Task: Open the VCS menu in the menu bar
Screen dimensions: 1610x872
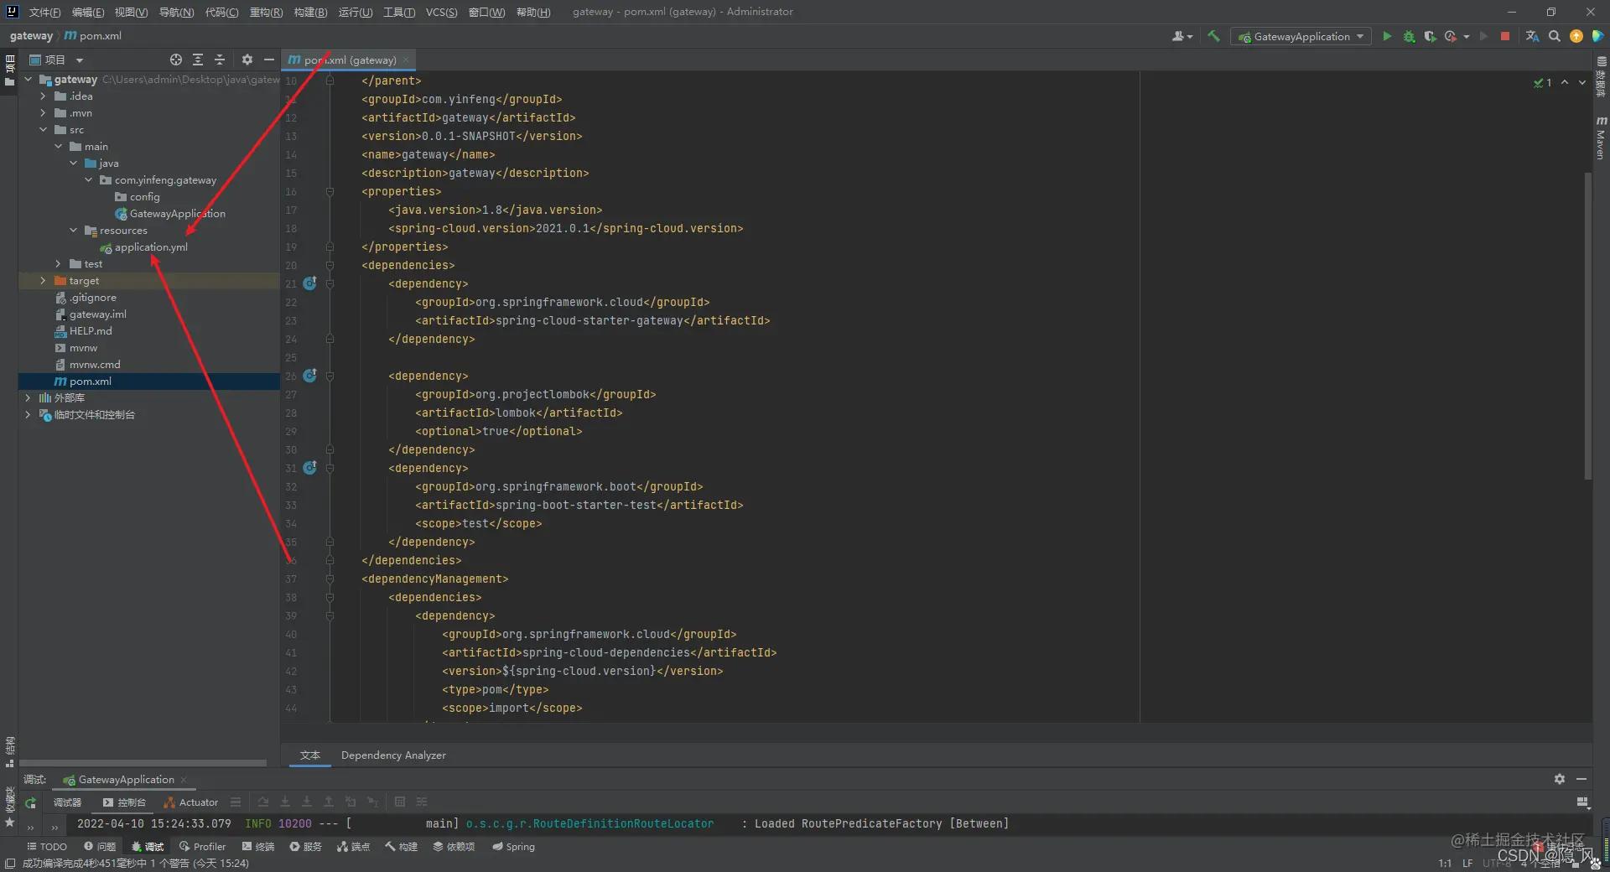Action: 441,12
